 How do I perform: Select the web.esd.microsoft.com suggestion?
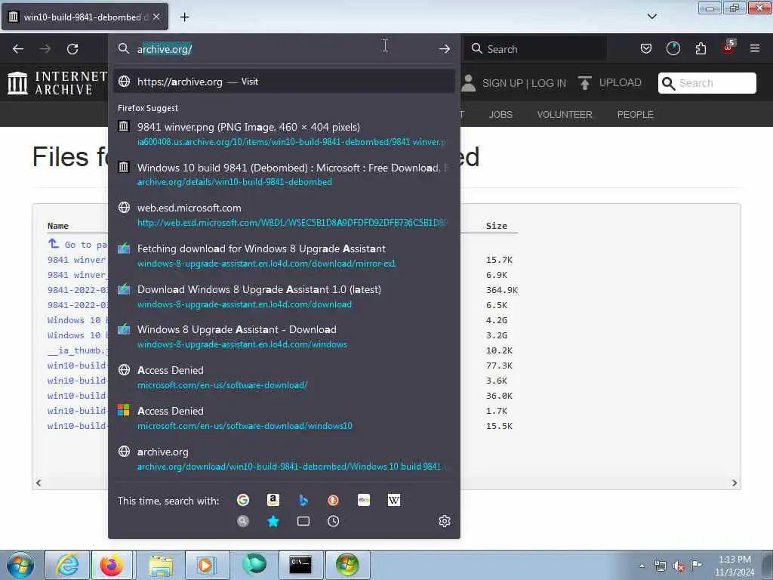pos(284,215)
